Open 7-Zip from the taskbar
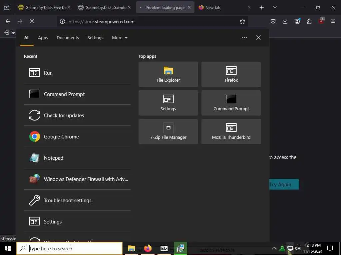The height and width of the screenshot is (255, 341). coord(164,248)
